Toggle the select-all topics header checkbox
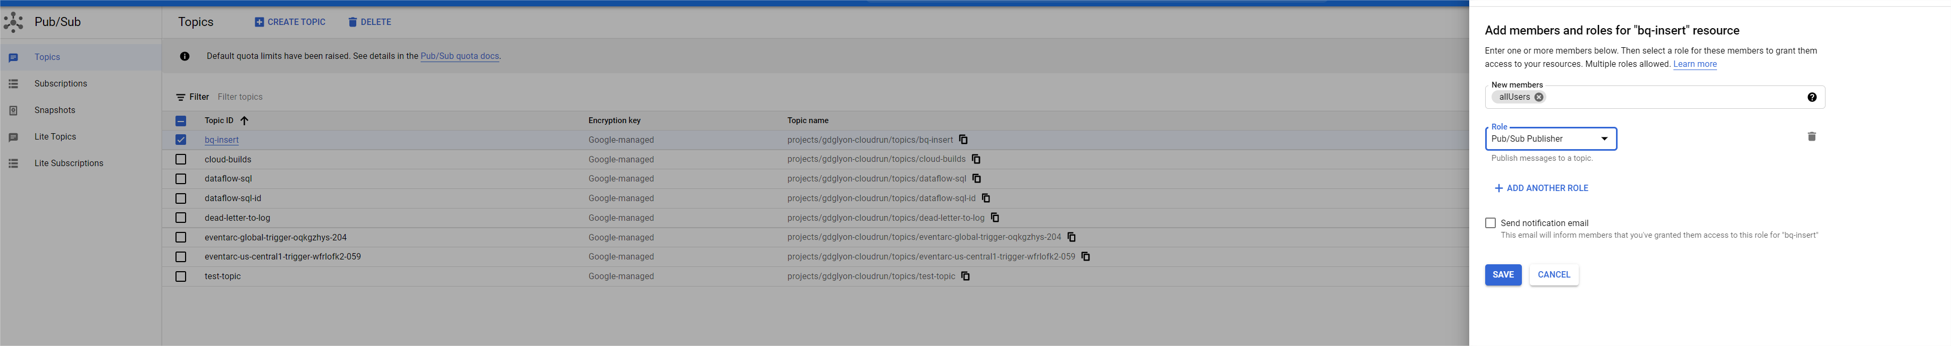1951x346 pixels. pos(180,121)
